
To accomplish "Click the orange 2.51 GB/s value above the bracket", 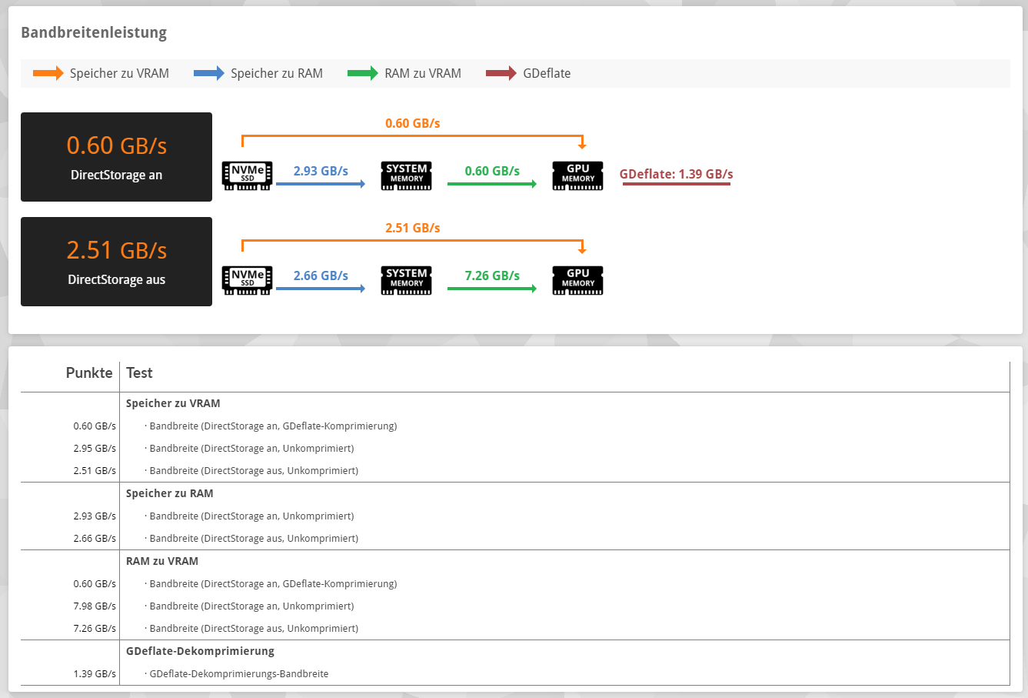I will 413,228.
